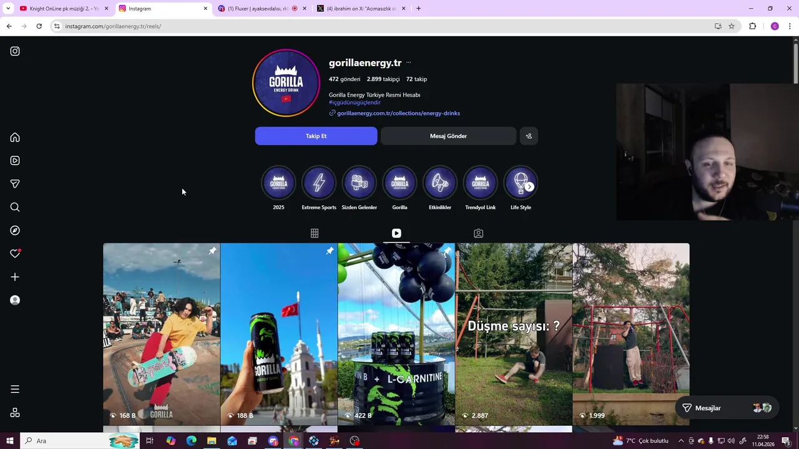The image size is (799, 449).
Task: Open the tab search dropdown arrow
Action: [8, 9]
